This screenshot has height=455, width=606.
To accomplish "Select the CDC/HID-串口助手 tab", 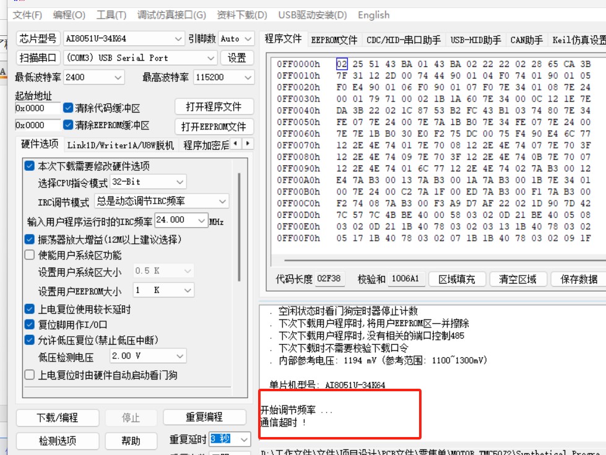I will click(404, 40).
